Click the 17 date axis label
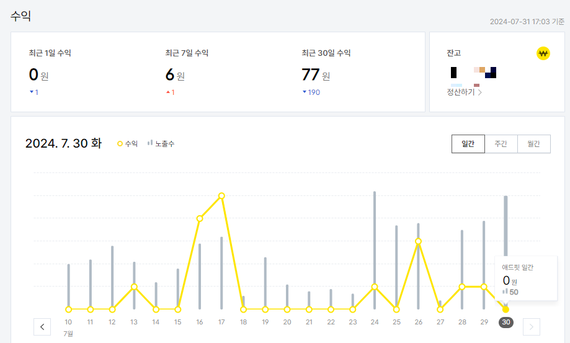This screenshot has width=570, height=343. pos(221,322)
